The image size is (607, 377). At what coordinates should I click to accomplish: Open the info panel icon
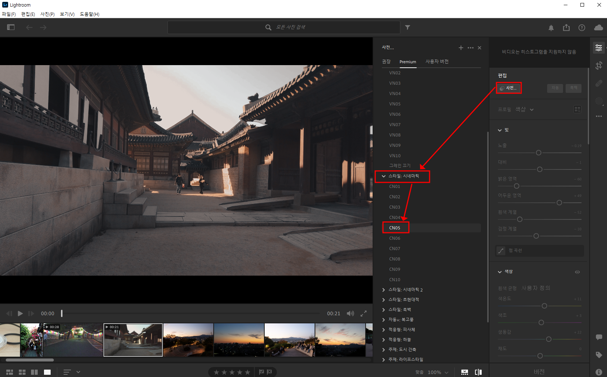click(599, 372)
